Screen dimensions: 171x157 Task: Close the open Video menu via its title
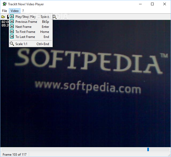pyautogui.click(x=15, y=11)
